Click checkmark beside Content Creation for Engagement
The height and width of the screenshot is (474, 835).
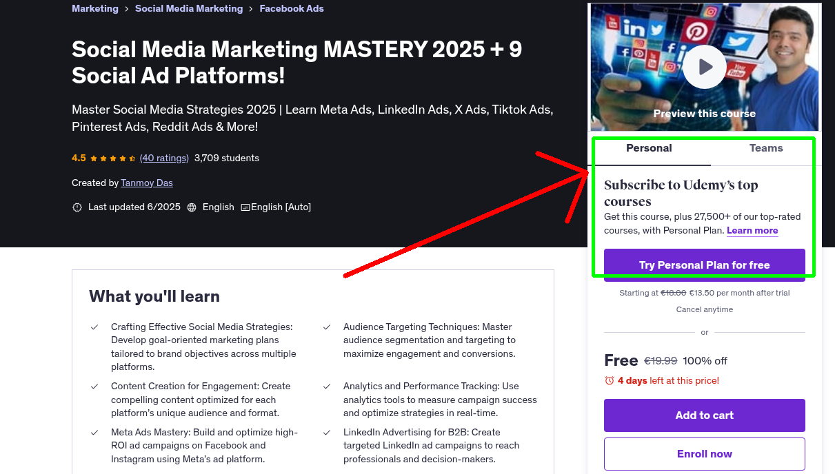tap(94, 387)
